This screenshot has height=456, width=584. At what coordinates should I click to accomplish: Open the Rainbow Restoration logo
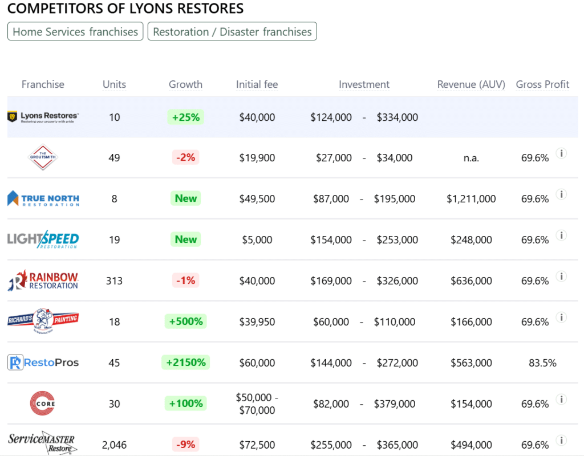(43, 280)
